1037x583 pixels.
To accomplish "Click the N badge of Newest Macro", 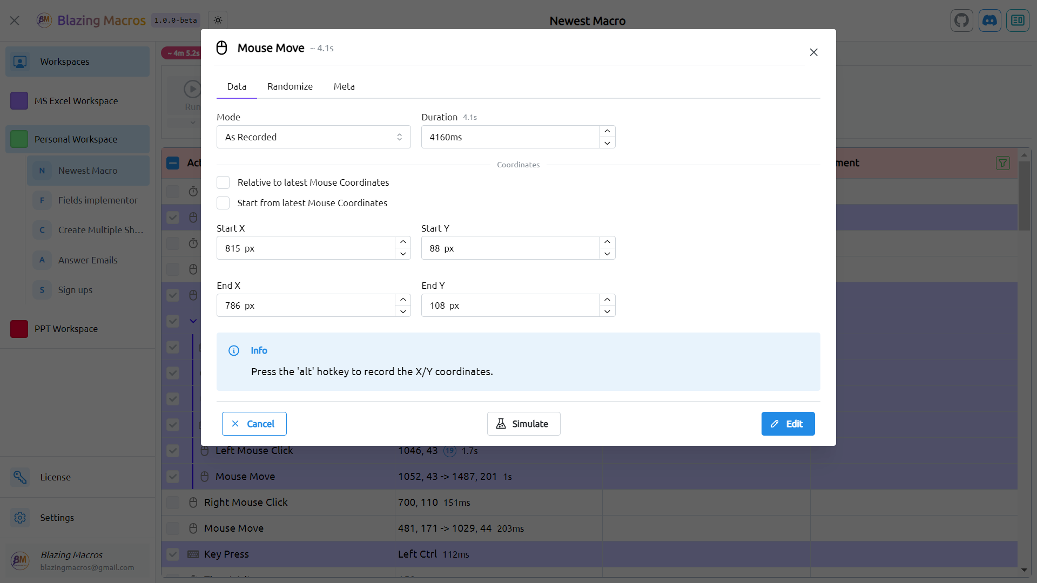I will point(42,171).
